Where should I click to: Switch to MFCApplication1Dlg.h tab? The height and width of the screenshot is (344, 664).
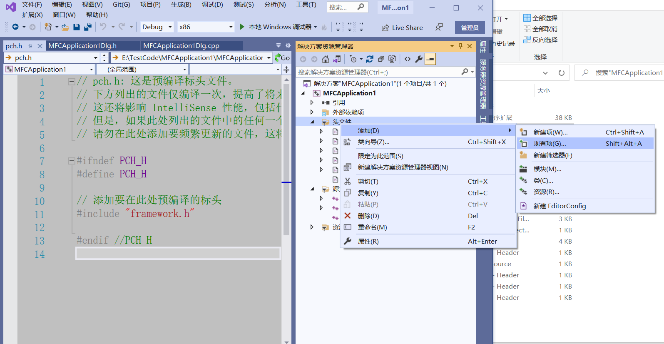[82, 46]
